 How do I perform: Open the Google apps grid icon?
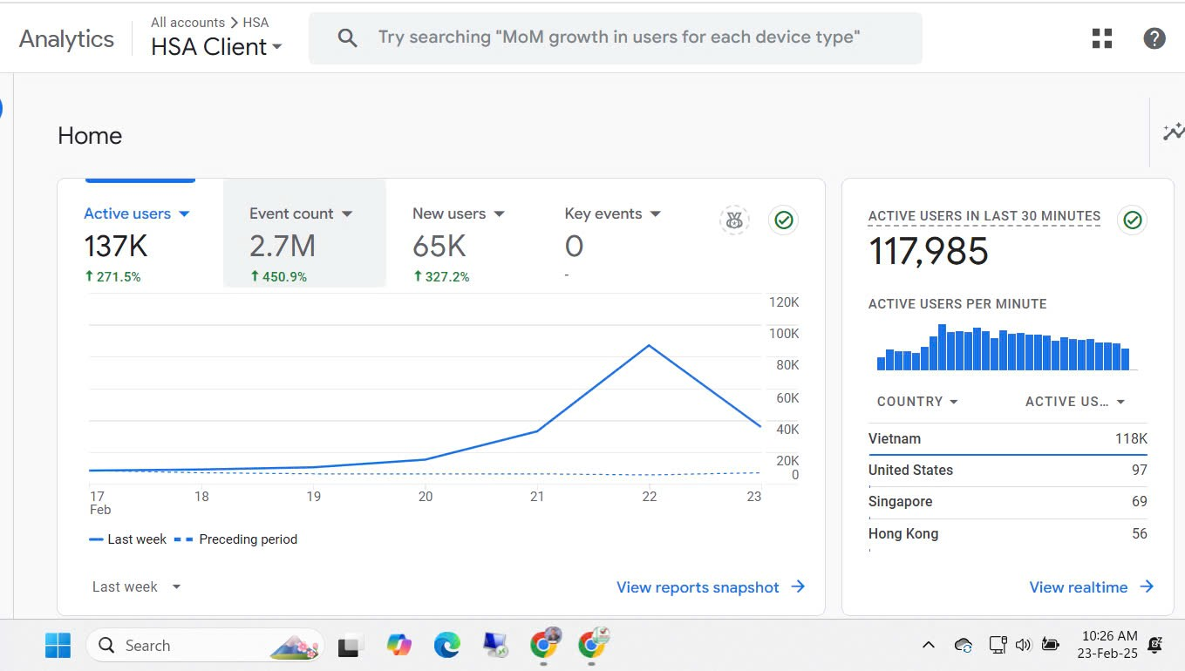click(x=1102, y=38)
